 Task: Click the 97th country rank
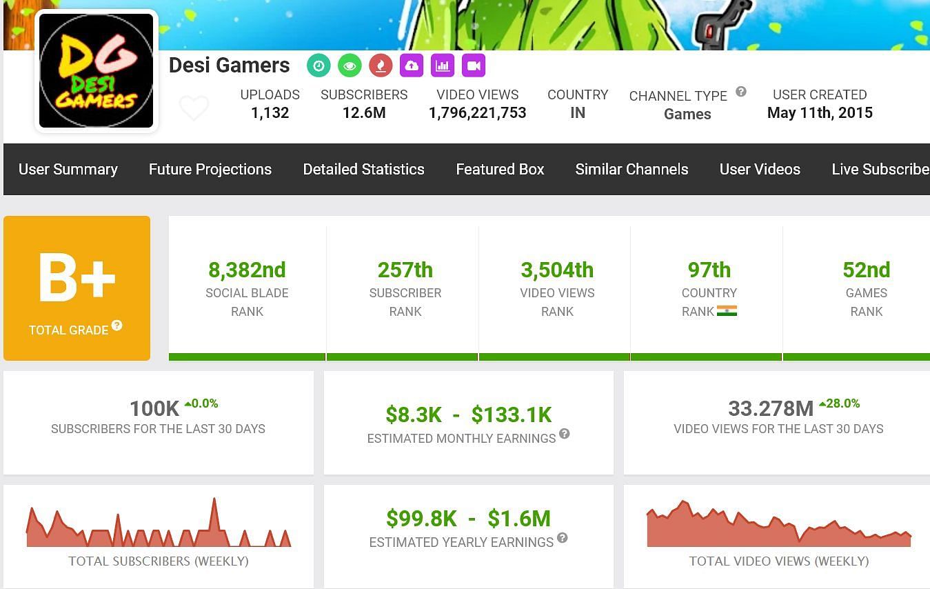709,270
